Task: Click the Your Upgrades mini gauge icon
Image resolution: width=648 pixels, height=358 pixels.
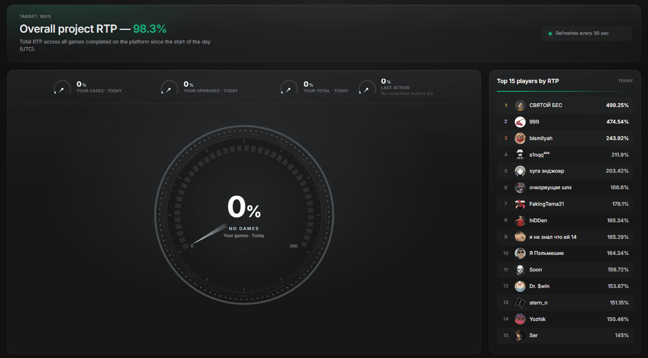Action: (169, 87)
